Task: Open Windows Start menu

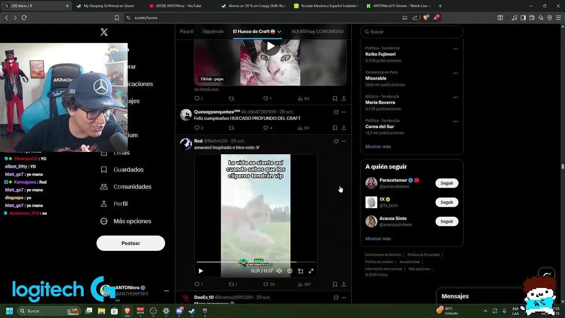Action: tap(9, 311)
